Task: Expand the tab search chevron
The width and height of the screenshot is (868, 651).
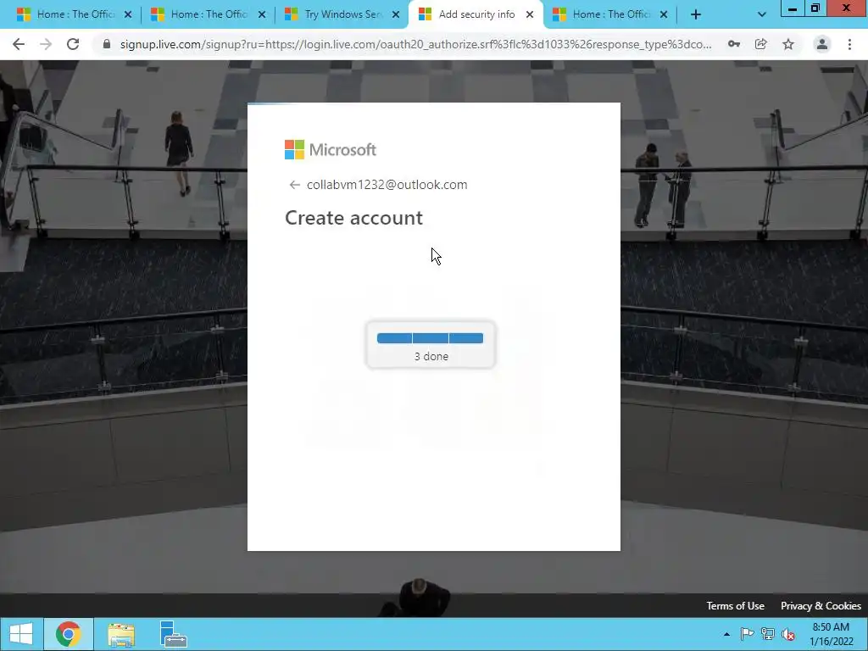Action: [762, 15]
